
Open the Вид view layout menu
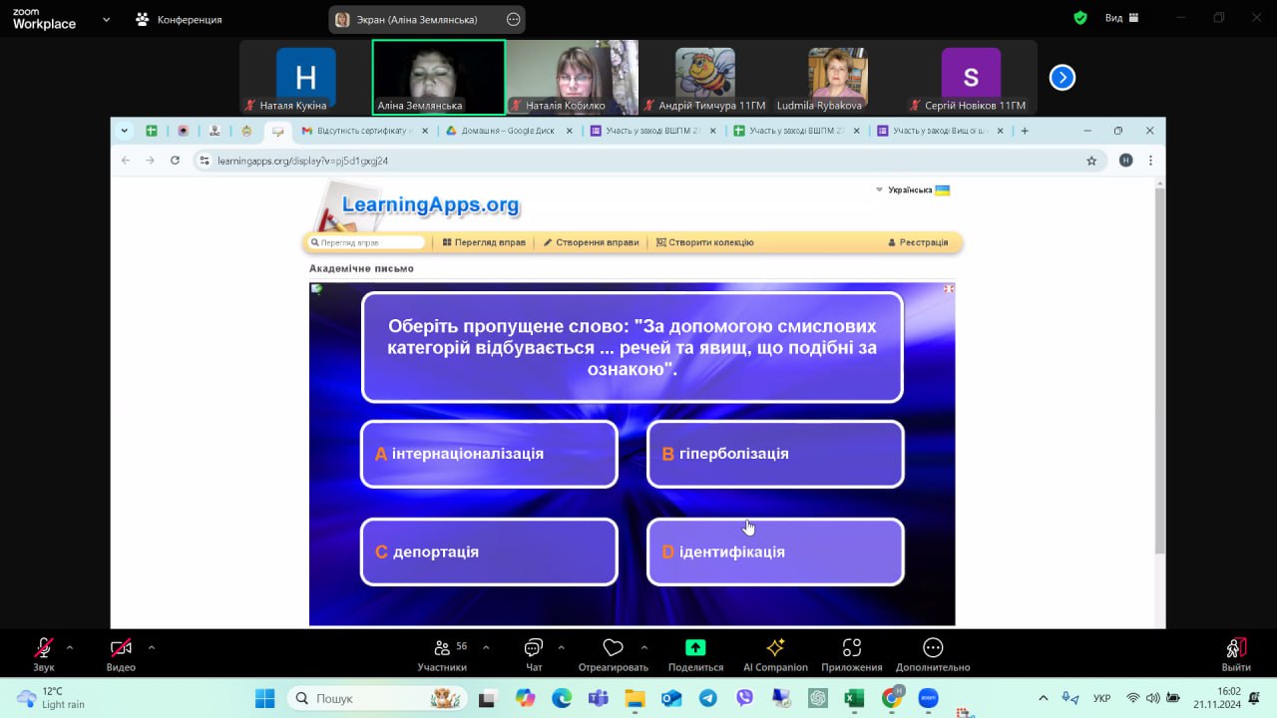click(x=1122, y=18)
